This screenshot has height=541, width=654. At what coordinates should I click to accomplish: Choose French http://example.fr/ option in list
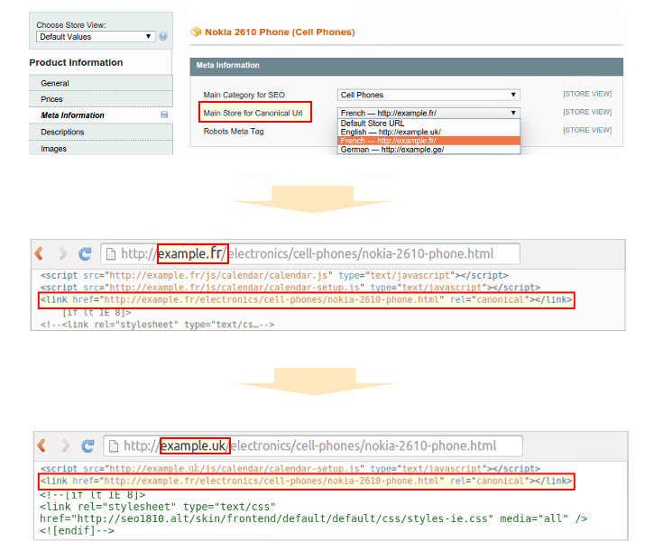(x=428, y=141)
